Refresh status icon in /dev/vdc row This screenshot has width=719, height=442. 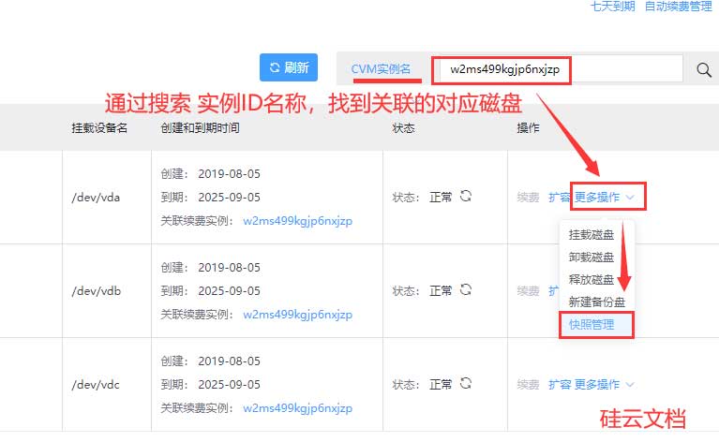click(466, 383)
